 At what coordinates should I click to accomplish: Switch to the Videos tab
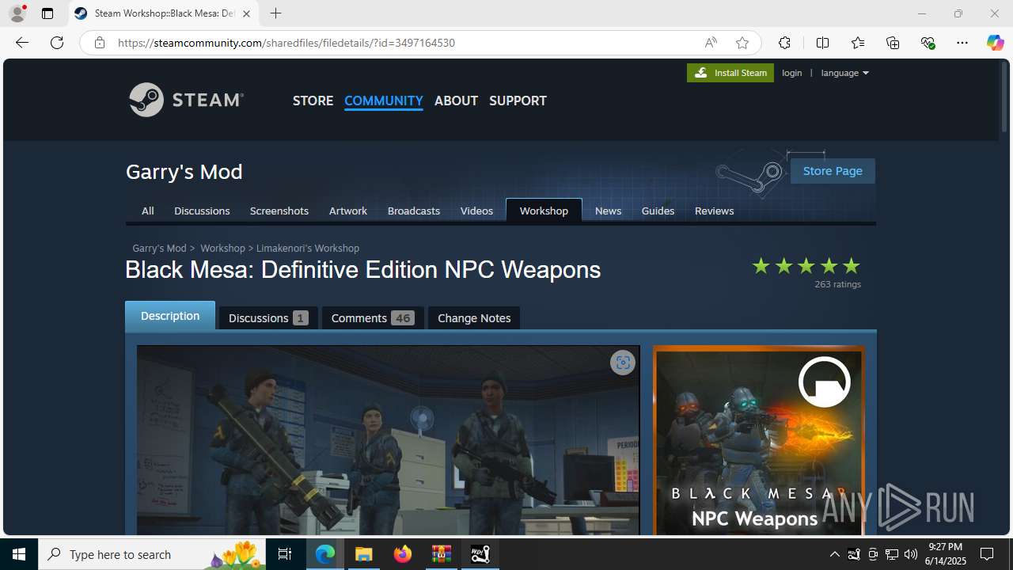pyautogui.click(x=476, y=211)
